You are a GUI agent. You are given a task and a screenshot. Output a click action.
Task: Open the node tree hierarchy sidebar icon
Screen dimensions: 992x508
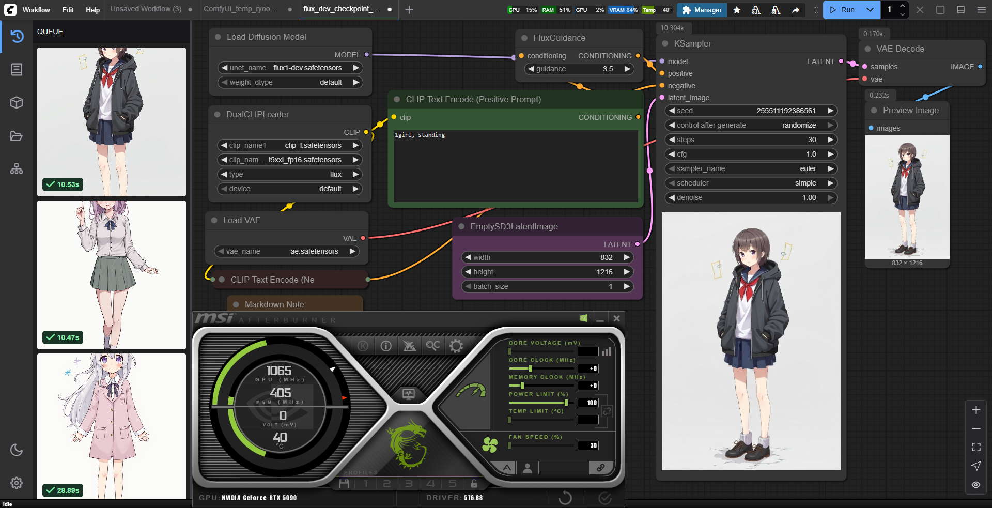coord(17,168)
